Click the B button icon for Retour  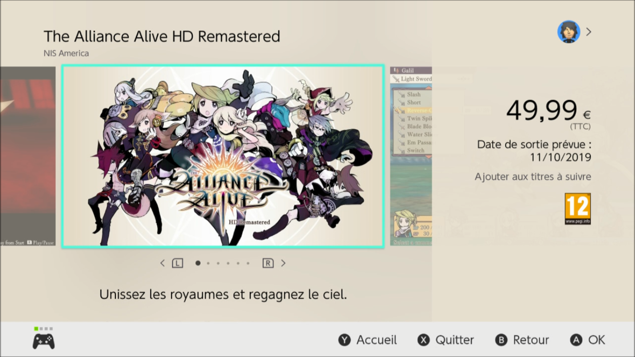501,340
